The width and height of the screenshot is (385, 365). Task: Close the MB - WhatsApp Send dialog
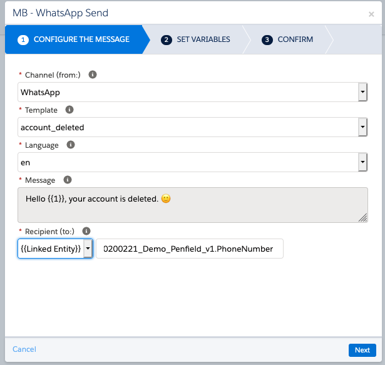point(371,14)
